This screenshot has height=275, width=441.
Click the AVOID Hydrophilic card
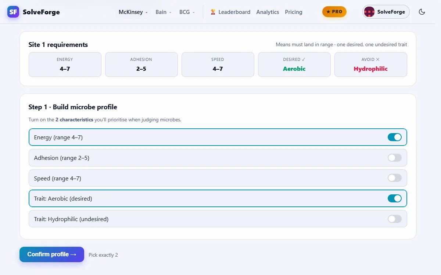[x=371, y=65]
